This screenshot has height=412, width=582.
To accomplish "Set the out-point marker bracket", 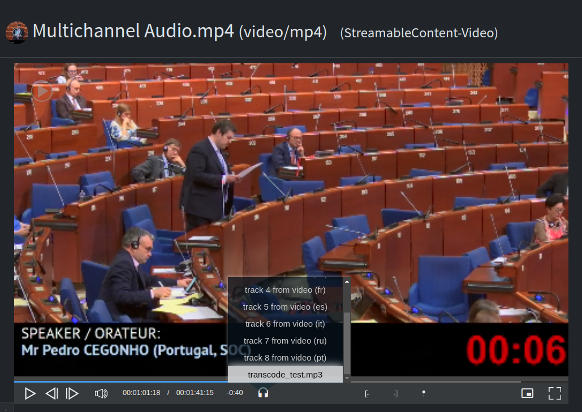I will coord(396,394).
